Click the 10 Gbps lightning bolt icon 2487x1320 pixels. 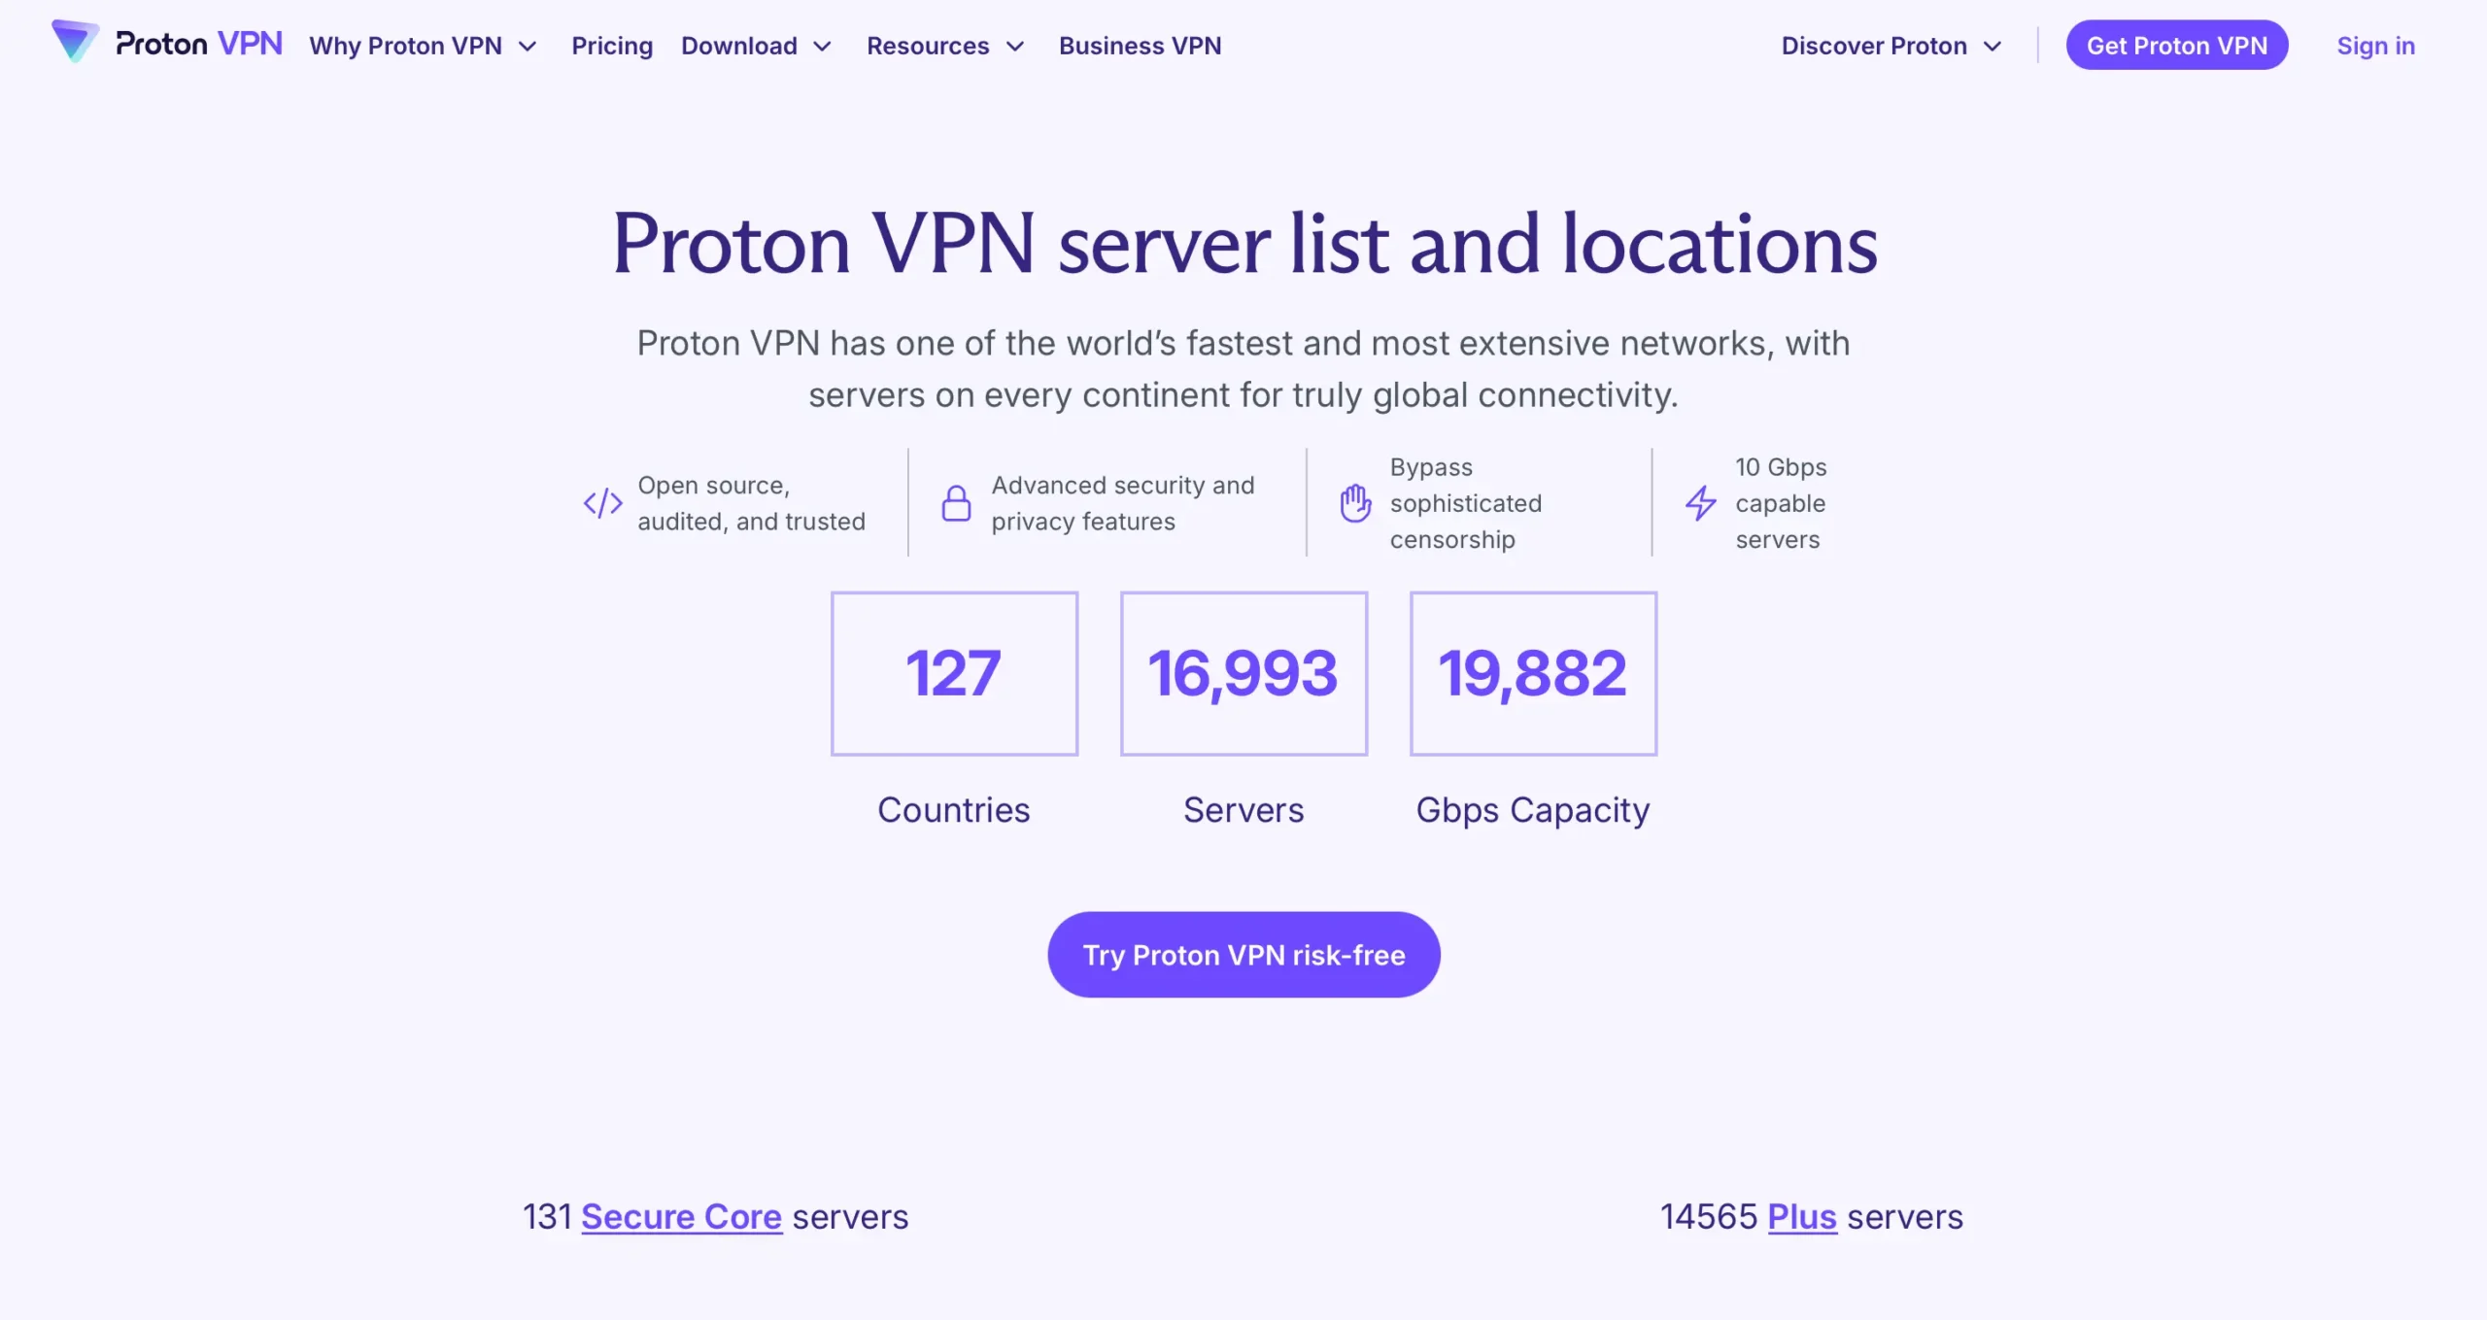tap(1700, 502)
